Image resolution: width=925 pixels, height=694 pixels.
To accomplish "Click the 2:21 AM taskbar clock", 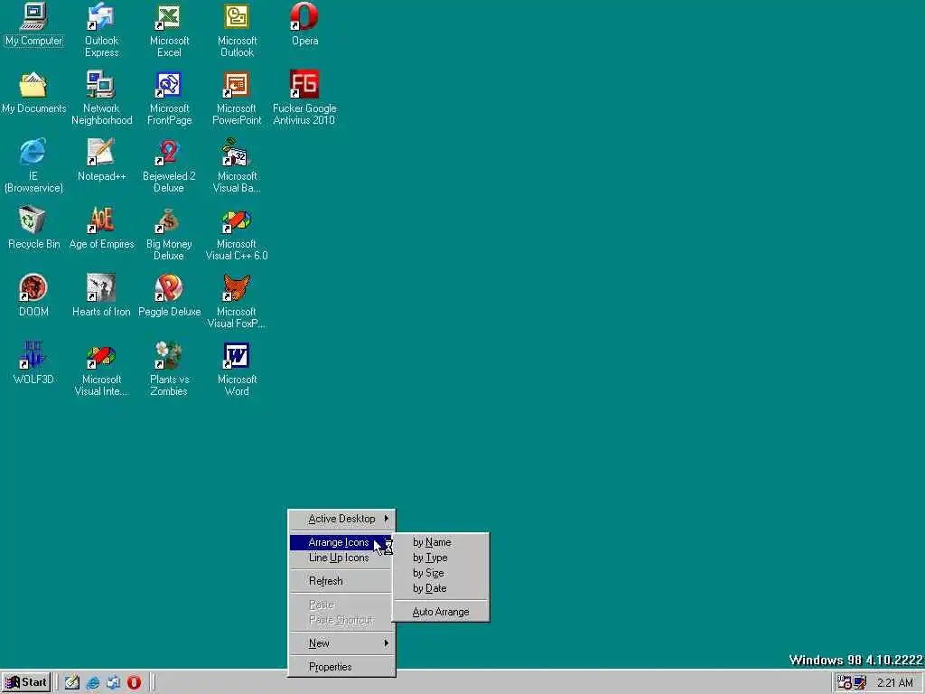I will 894,683.
